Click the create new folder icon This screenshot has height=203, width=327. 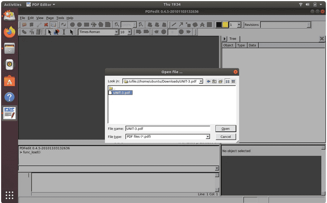220,81
